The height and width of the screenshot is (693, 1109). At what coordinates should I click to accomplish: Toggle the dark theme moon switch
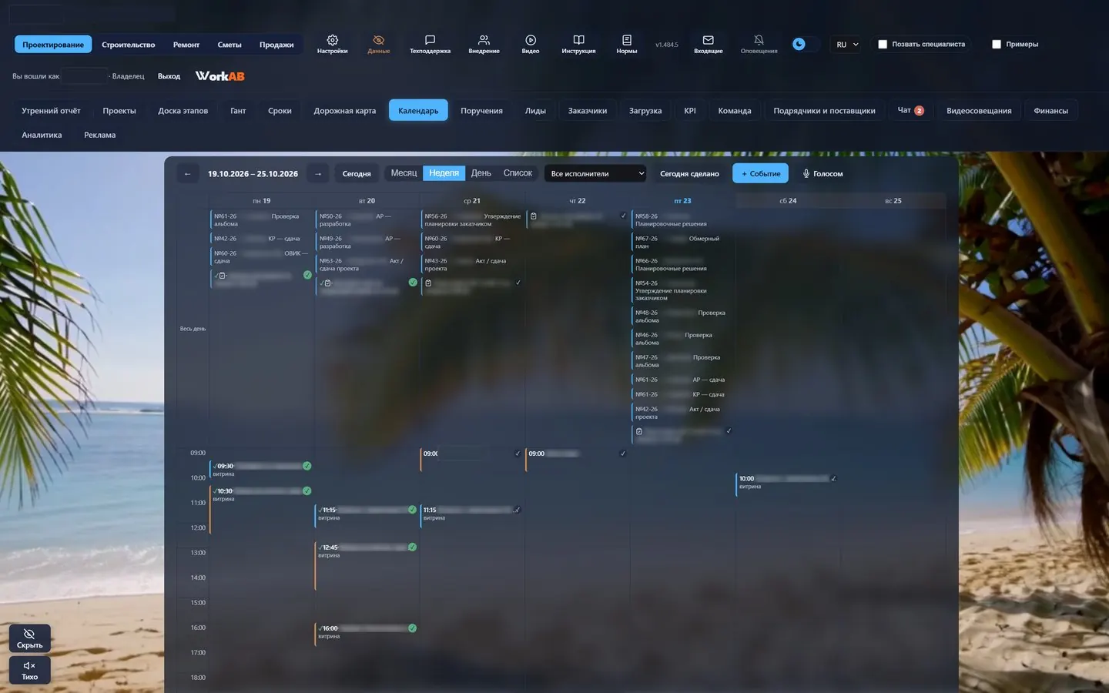(804, 45)
